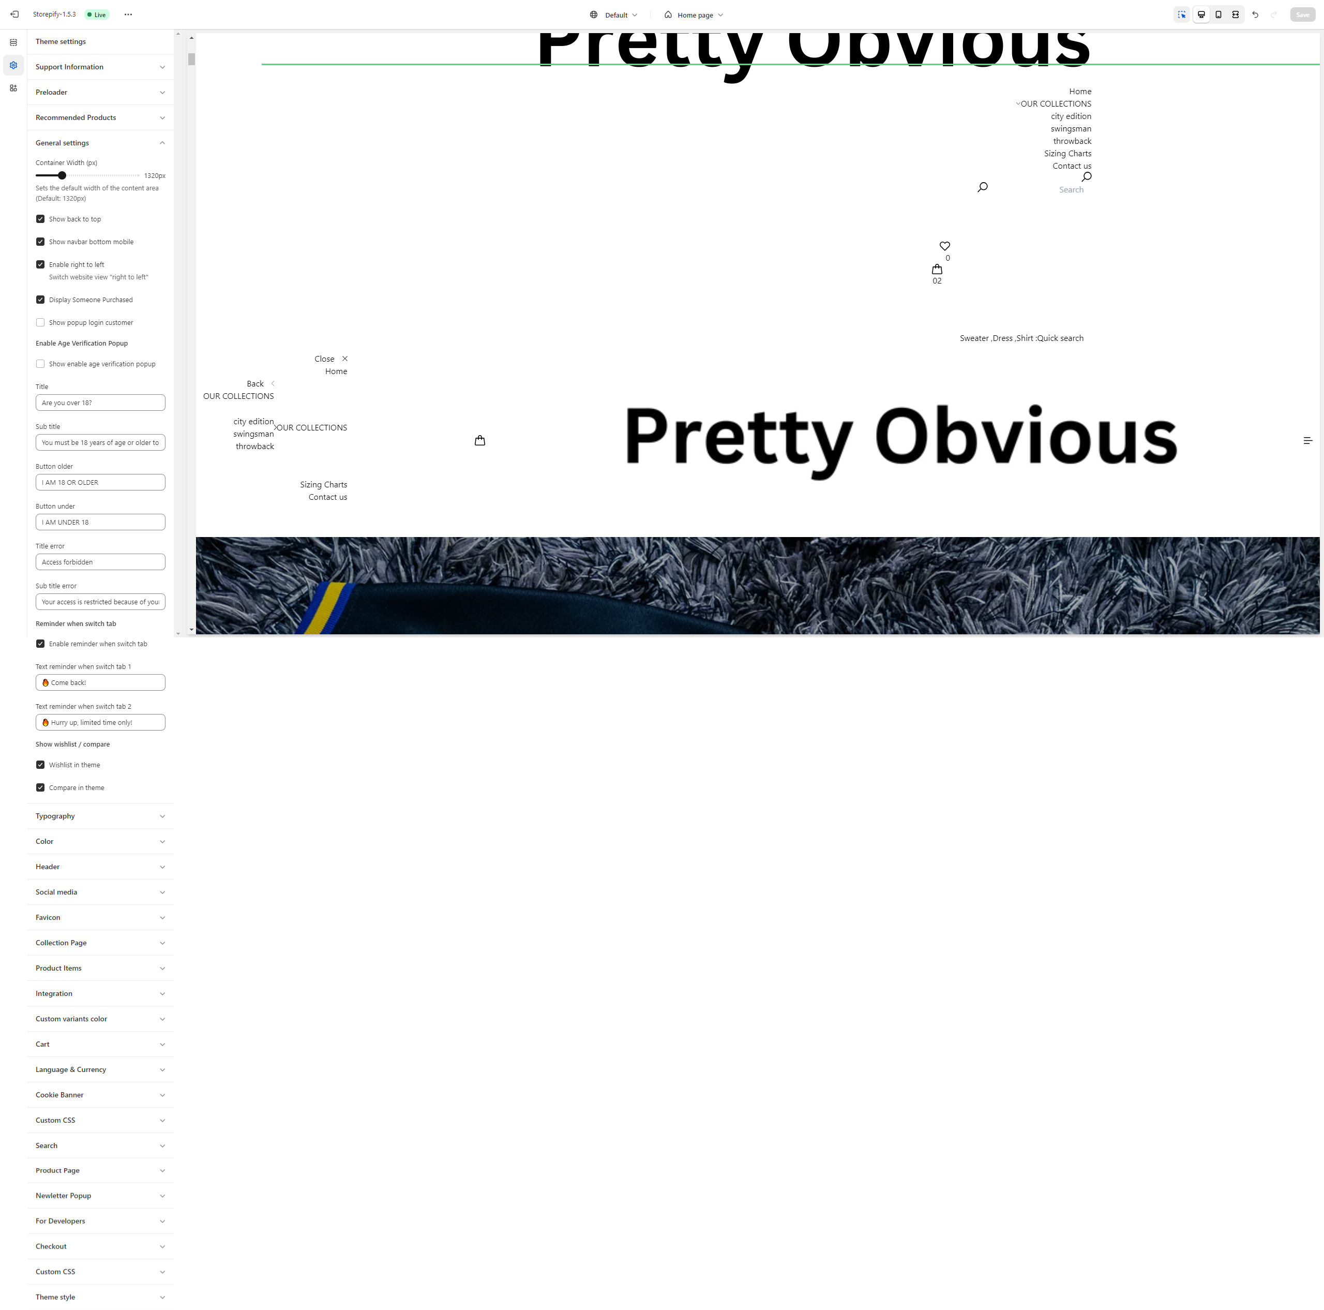Screen dimensions: 1324x1310
Task: Click the desktop preview icon
Action: coord(1201,14)
